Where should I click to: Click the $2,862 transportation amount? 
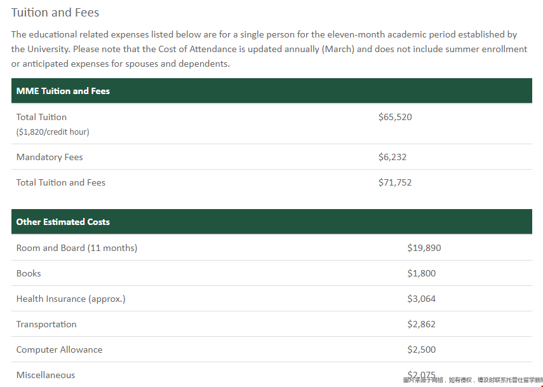pyautogui.click(x=422, y=324)
